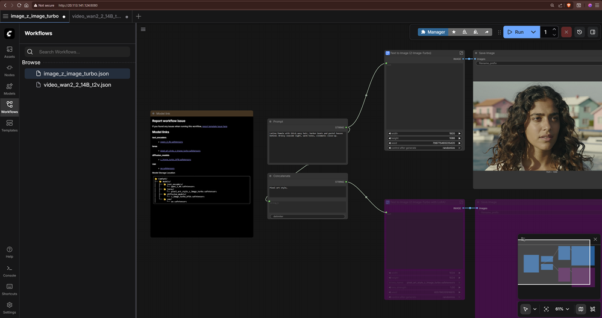Open the Nodes library panel

pos(9,70)
